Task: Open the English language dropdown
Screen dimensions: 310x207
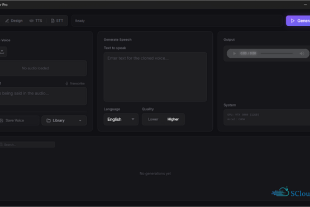Action: (x=121, y=119)
